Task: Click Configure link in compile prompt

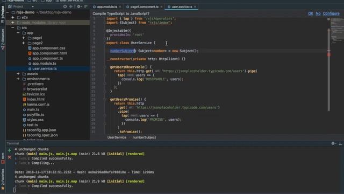Action: 331,13
